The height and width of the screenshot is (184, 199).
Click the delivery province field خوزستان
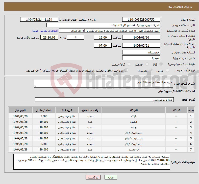141,52
